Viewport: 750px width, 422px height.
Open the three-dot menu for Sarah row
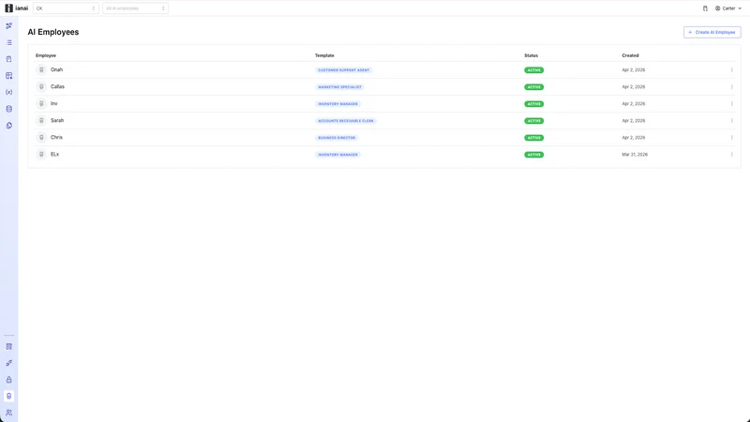point(731,121)
